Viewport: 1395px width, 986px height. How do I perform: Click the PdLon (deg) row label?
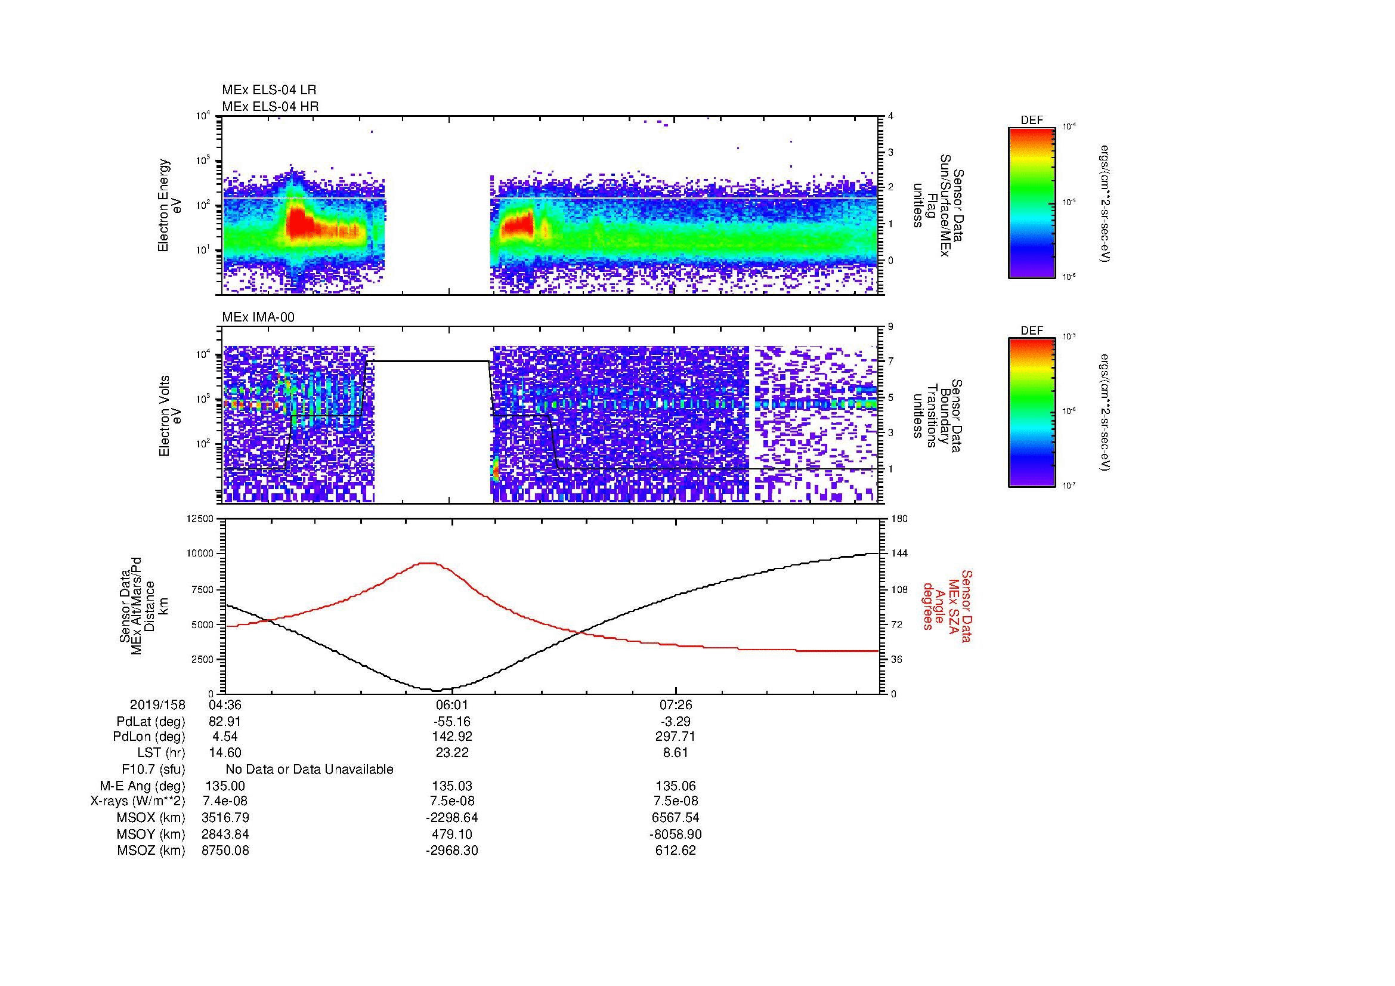coord(149,736)
